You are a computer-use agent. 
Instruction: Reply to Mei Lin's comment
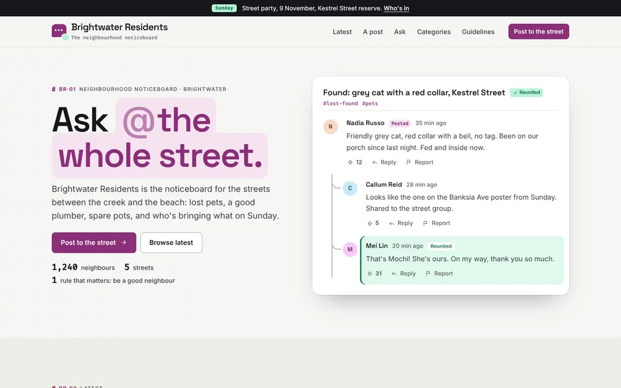404,274
